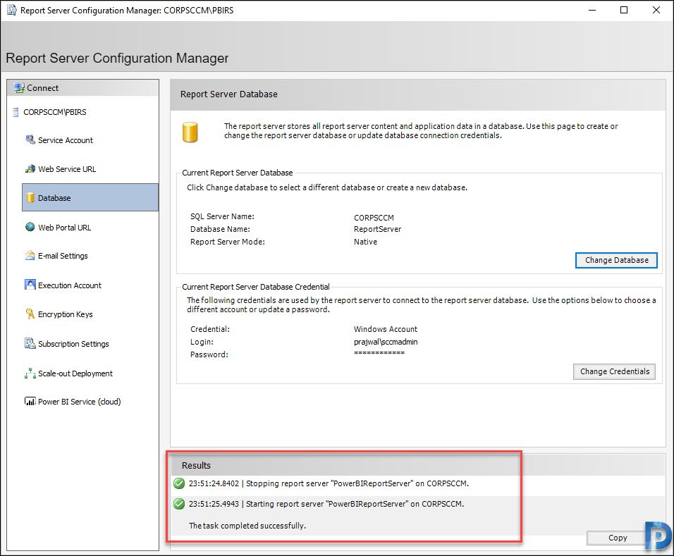Click the Connect computer icon
The height and width of the screenshot is (556, 674).
click(19, 88)
